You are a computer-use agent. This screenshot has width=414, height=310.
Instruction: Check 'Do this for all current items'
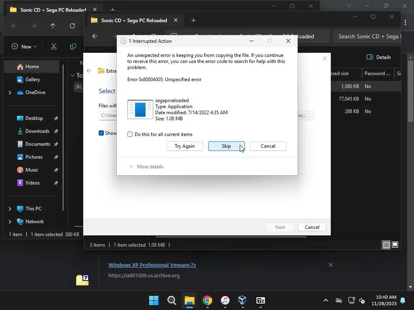130,134
